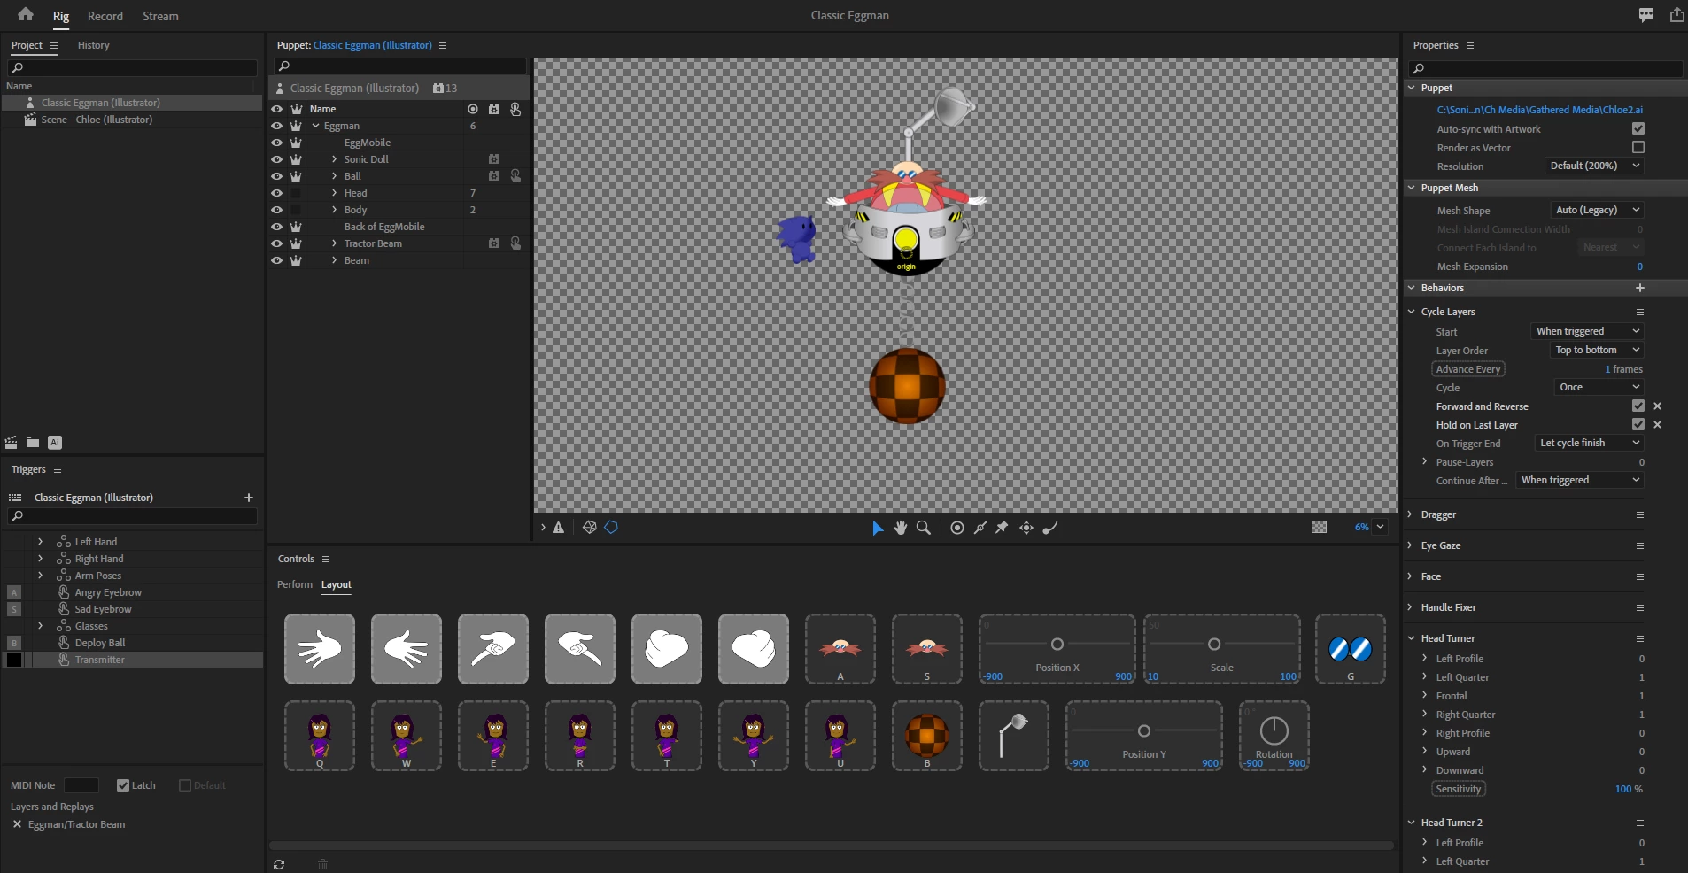Open the Mesh Shape dropdown
The image size is (1688, 873).
tap(1598, 210)
